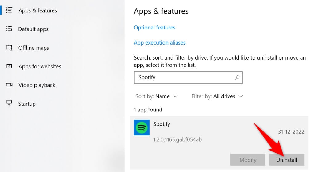Click the Startup sidebar icon
The height and width of the screenshot is (172, 315).
9,103
